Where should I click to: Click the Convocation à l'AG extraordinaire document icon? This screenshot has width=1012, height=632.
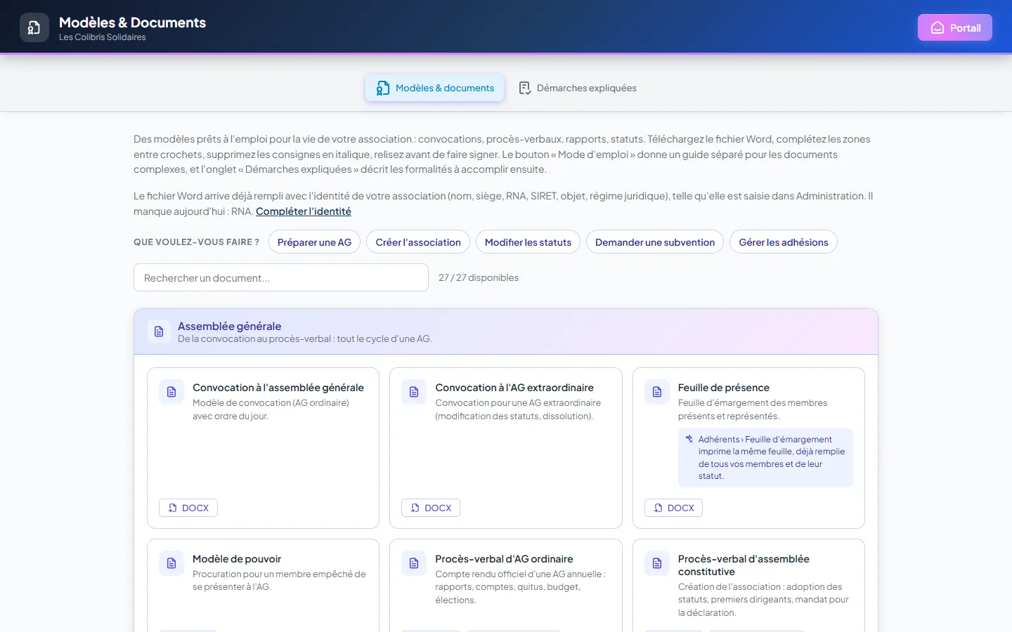tap(414, 392)
